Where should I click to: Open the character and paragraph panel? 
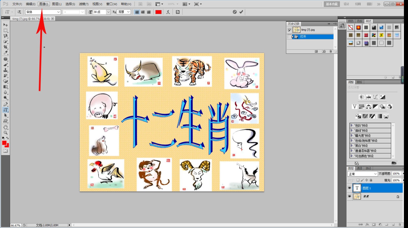click(x=178, y=12)
